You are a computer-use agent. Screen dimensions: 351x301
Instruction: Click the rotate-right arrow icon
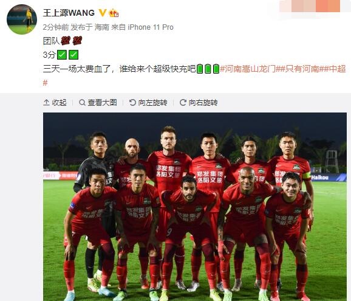pos(183,103)
